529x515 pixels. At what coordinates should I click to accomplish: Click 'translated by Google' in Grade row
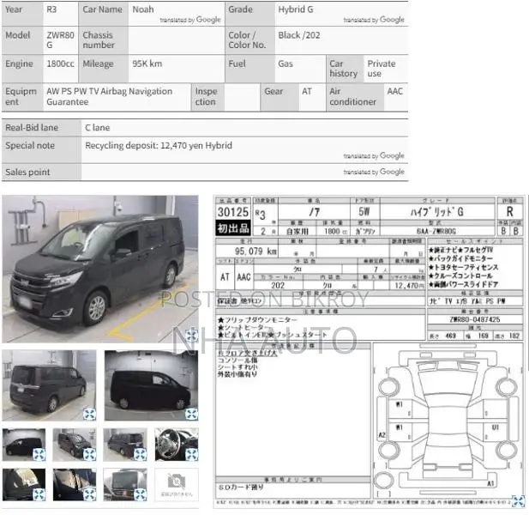(x=374, y=20)
